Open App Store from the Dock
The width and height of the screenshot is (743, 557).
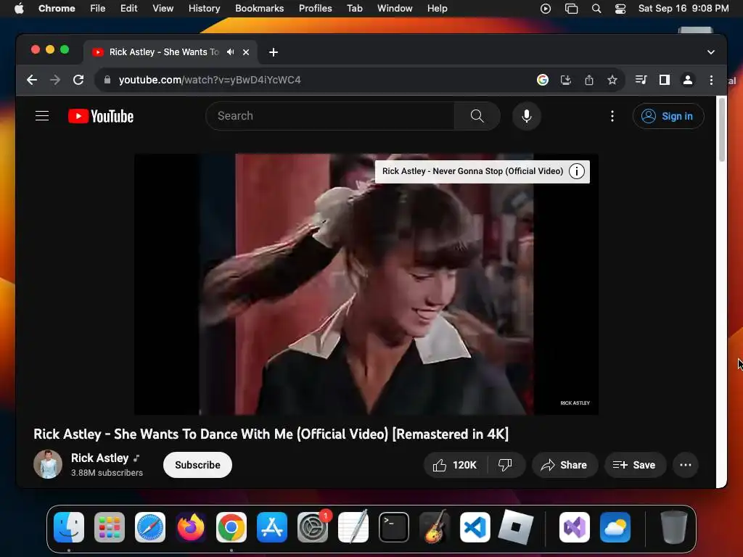(x=272, y=527)
